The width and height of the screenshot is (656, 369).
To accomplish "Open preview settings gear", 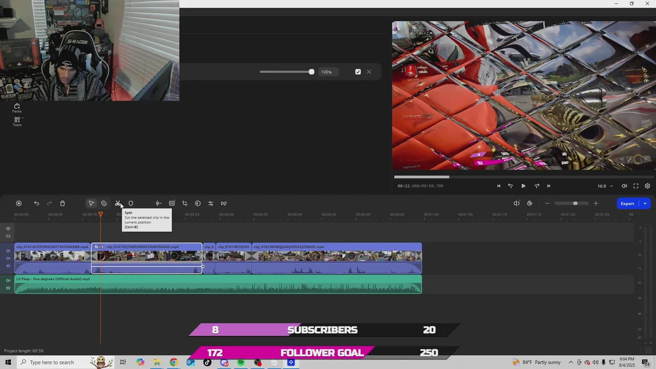I will point(647,186).
